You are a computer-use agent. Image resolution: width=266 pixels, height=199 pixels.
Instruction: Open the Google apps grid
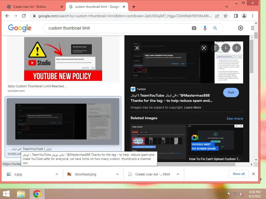coord(252,28)
